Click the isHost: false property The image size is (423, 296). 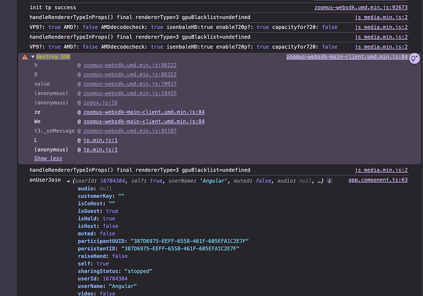(98, 226)
